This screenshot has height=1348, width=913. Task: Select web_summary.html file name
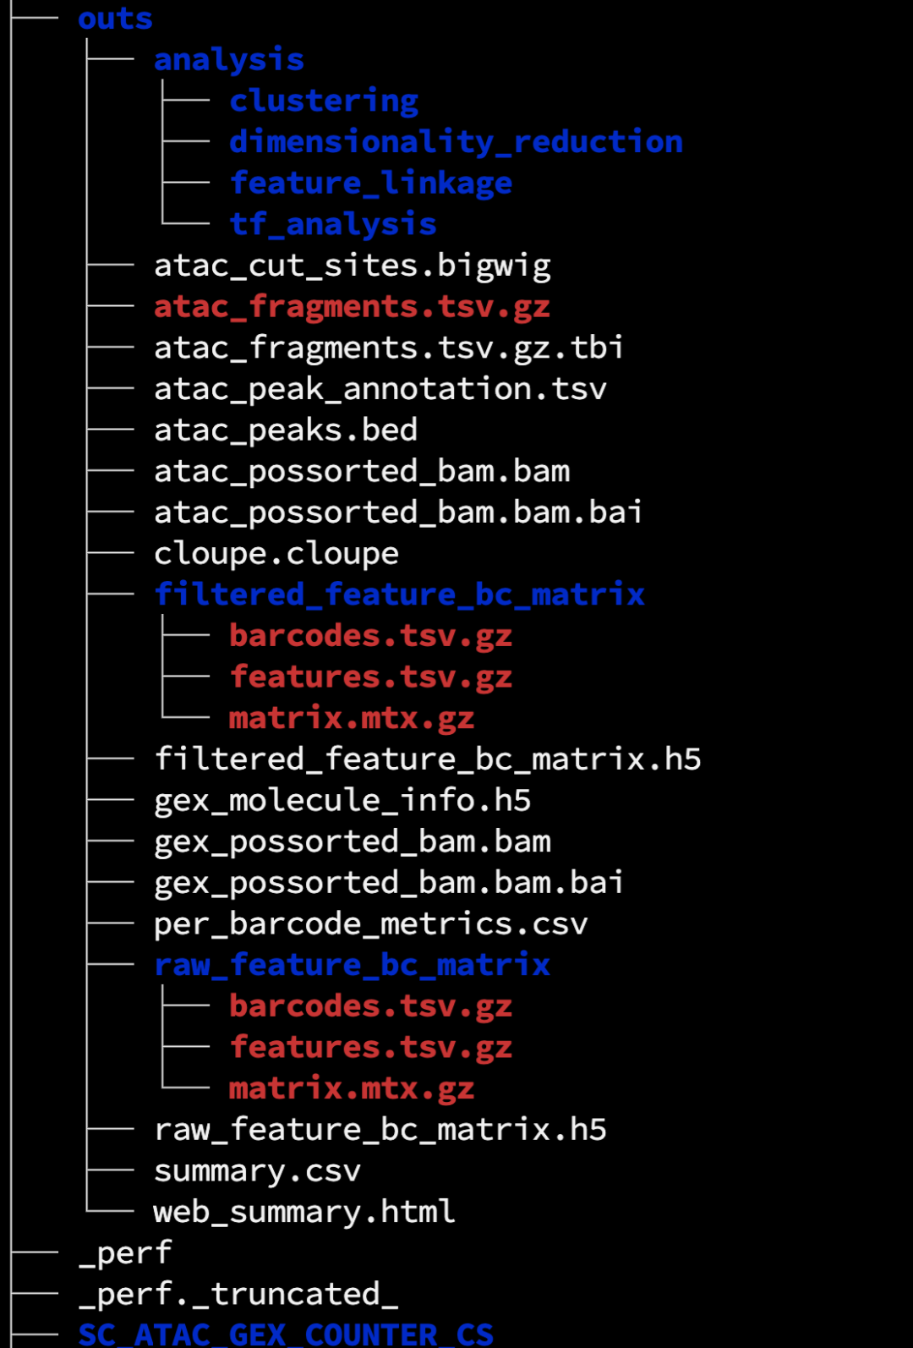304,1212
